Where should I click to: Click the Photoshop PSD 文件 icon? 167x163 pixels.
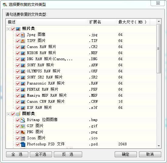pyautogui.click(x=23, y=144)
